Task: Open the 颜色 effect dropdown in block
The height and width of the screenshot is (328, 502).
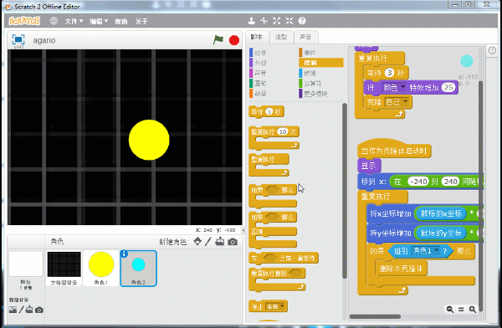Action: coord(394,87)
